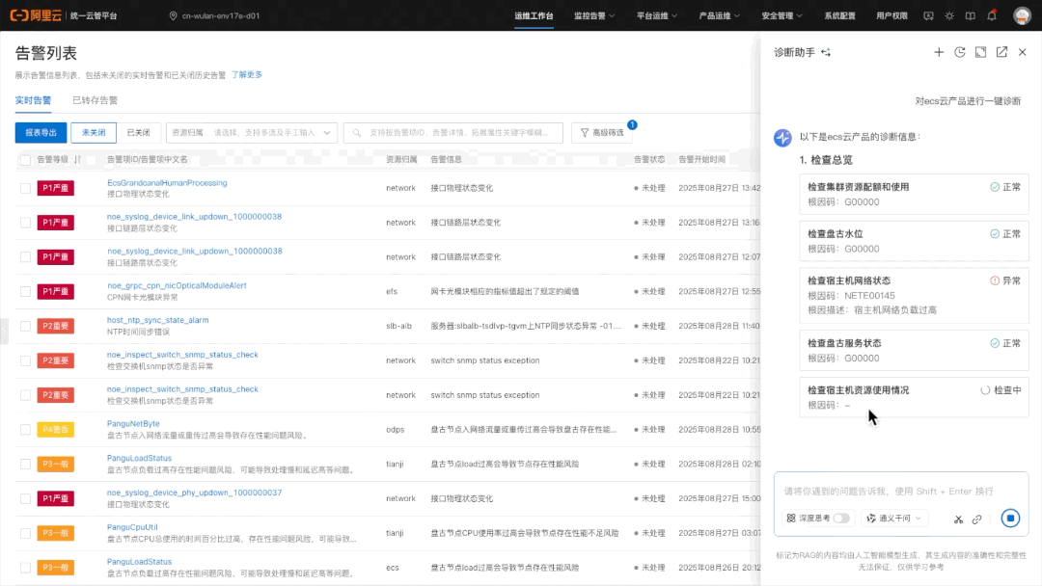This screenshot has height=586, width=1042.
Task: Open the 资源归属 selection dropdown
Action: click(x=252, y=133)
